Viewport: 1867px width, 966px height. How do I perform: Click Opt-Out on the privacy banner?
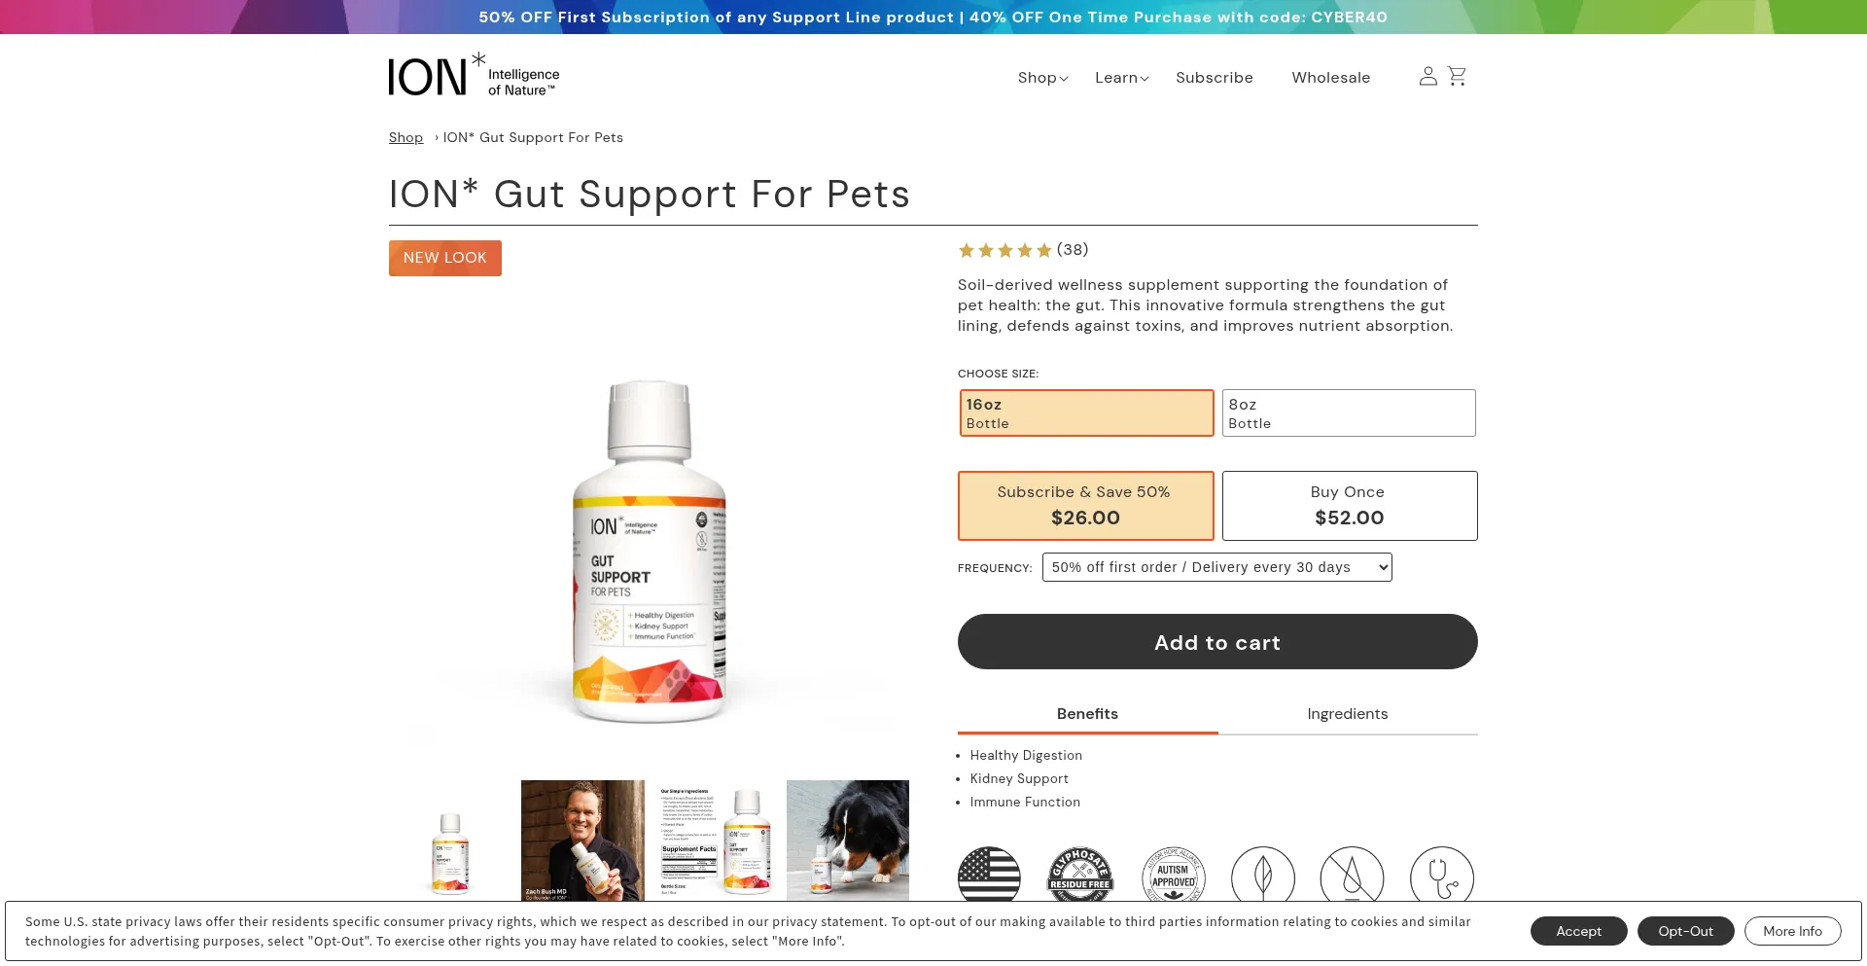tap(1685, 931)
